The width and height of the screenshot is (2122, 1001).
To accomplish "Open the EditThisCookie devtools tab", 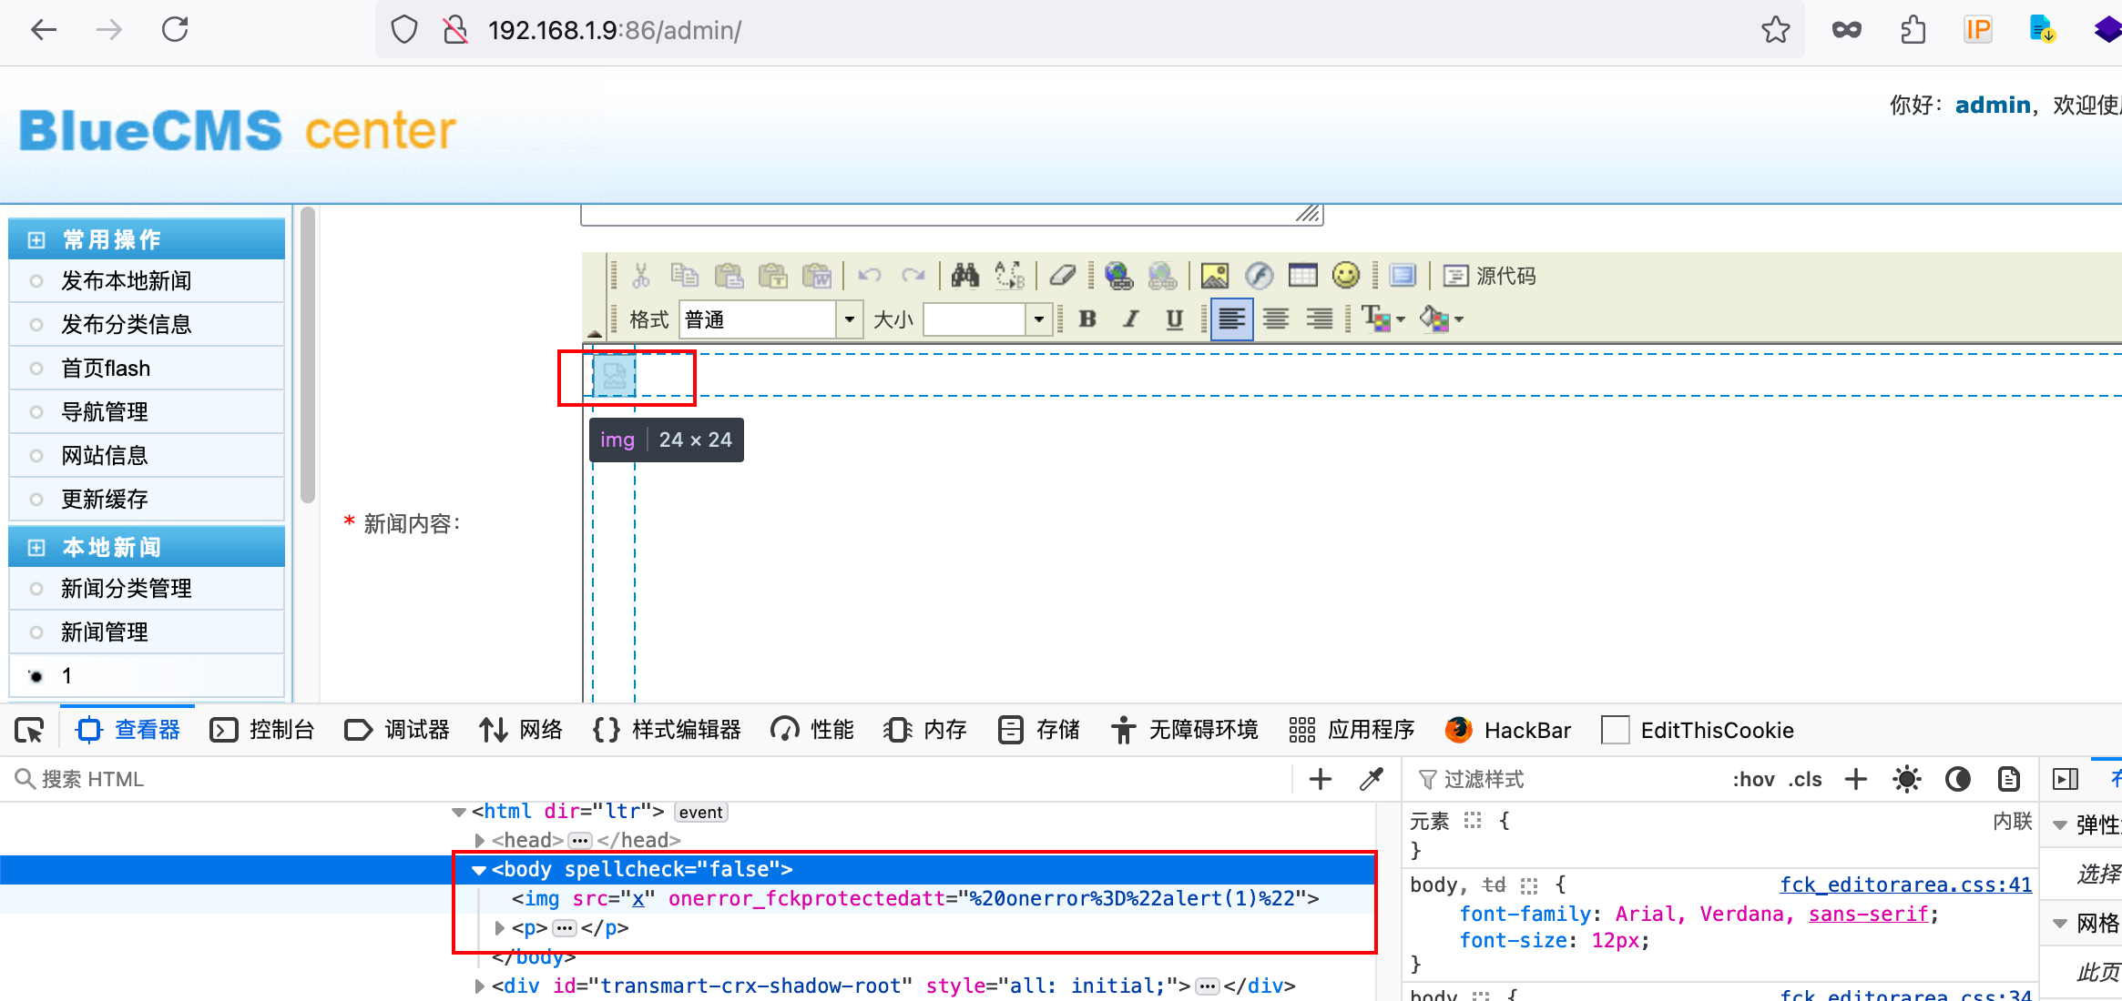I will (1698, 730).
